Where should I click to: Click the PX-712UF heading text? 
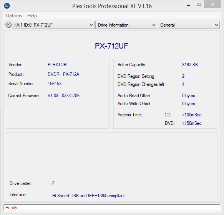click(x=111, y=46)
